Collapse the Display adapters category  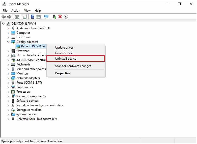tap(8, 42)
